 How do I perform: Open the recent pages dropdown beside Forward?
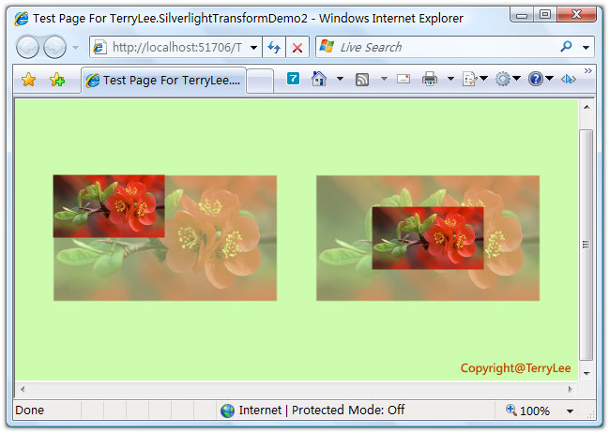pos(76,48)
